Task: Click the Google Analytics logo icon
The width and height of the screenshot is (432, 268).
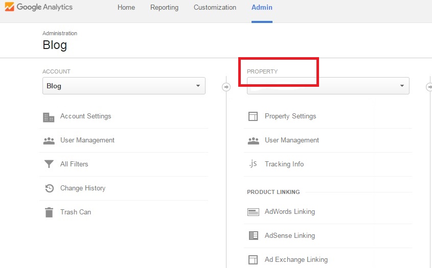Action: click(9, 7)
